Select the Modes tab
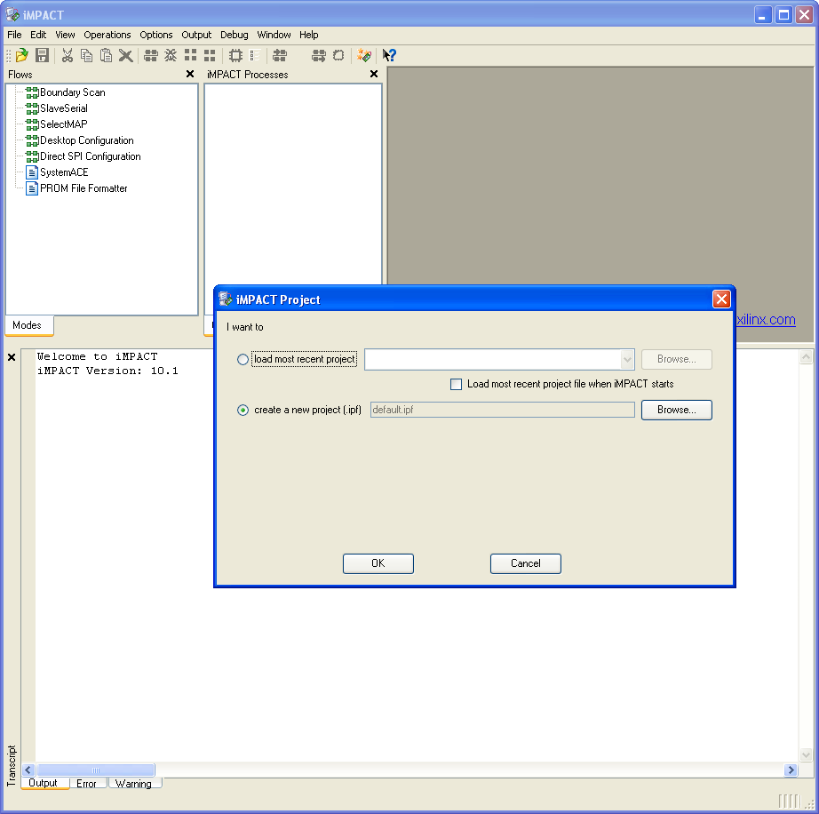 (x=28, y=325)
